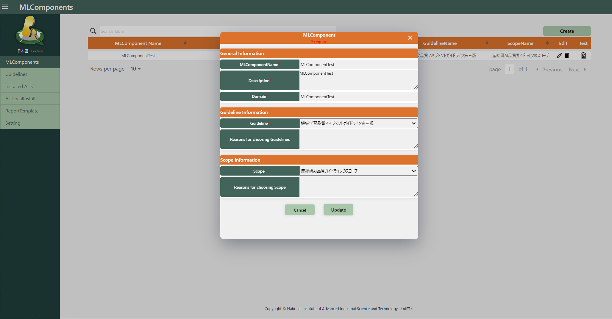Click the Update button
This screenshot has width=612, height=319.
tap(338, 210)
